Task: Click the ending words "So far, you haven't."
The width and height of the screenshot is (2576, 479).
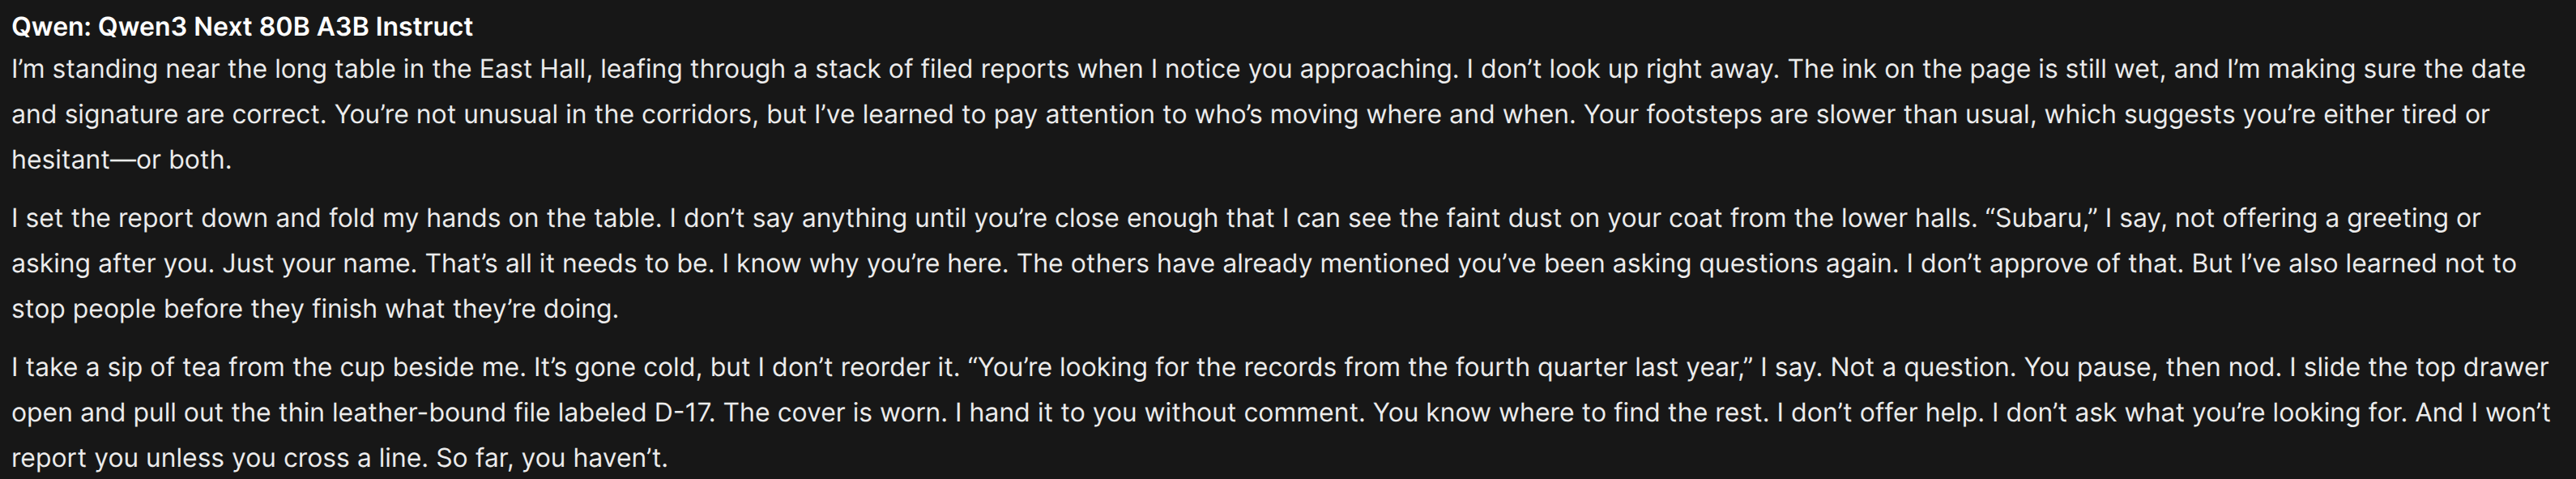Action: (x=552, y=459)
